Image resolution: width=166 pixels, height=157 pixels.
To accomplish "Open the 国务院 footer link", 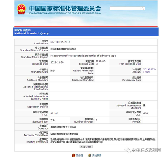I will pos(79,155).
